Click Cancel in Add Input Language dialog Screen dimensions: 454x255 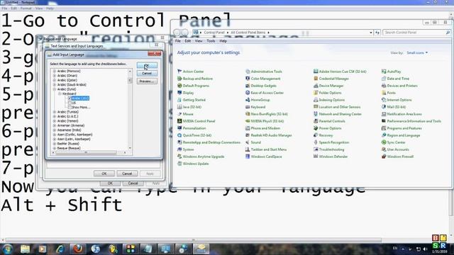147,74
